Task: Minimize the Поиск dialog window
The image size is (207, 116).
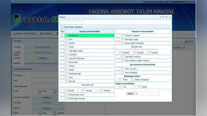Action: [160, 17]
